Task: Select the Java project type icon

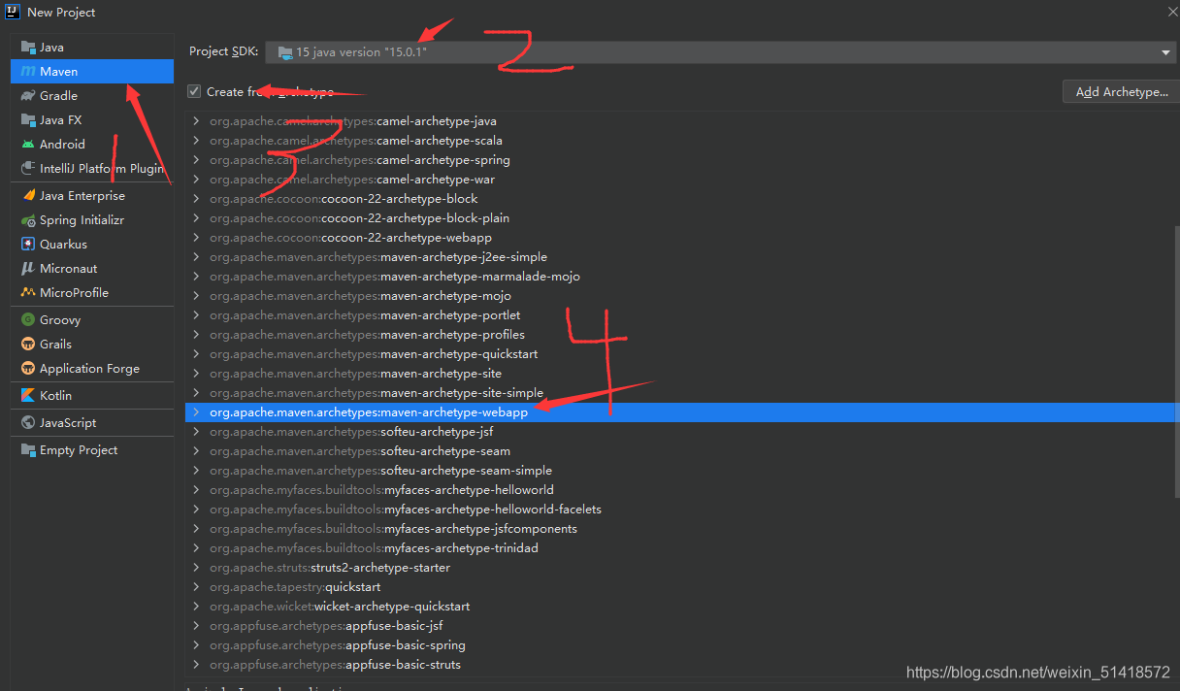Action: tap(27, 47)
